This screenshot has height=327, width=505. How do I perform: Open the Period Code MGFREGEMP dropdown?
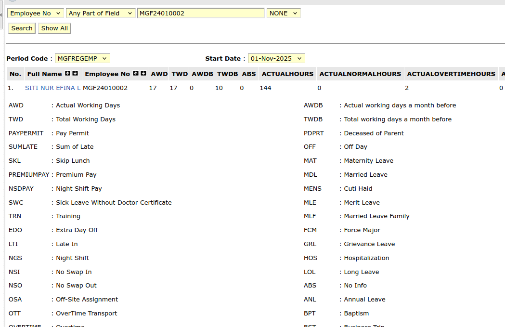click(x=82, y=59)
